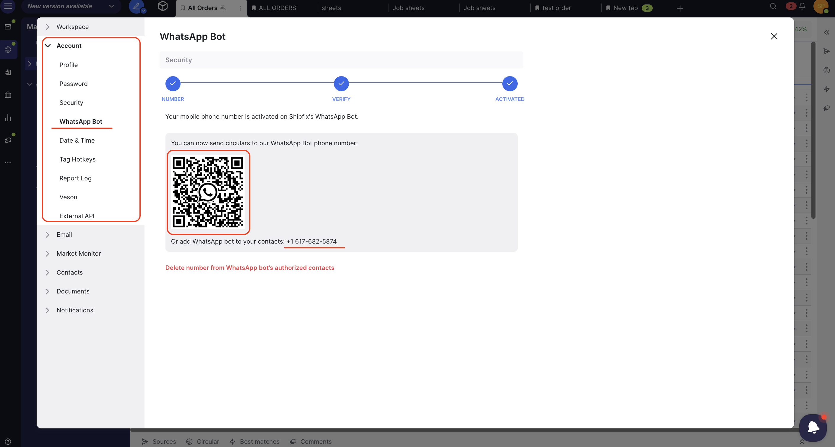
Task: Open the analytics bar-chart icon in left sidebar
Action: (x=8, y=118)
